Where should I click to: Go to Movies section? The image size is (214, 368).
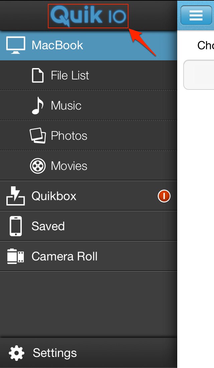(x=69, y=166)
